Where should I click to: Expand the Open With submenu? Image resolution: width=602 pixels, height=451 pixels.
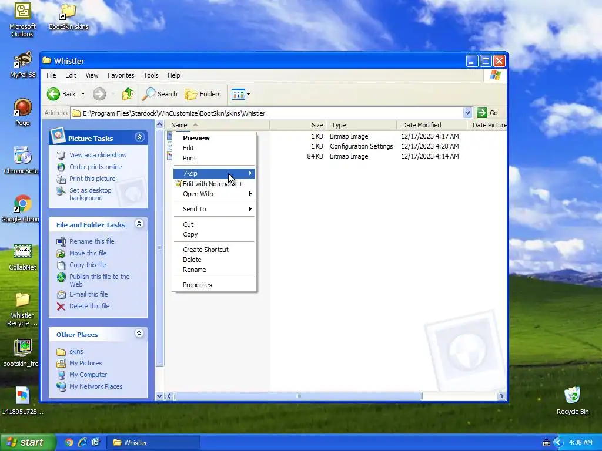coord(214,194)
